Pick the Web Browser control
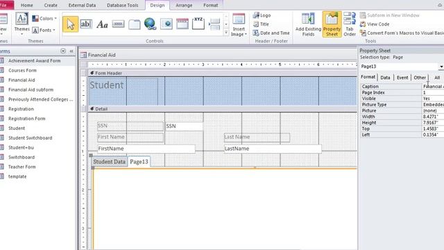 pos(166,24)
